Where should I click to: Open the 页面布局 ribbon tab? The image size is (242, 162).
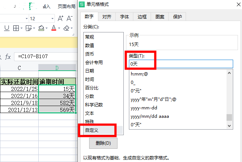point(67,7)
